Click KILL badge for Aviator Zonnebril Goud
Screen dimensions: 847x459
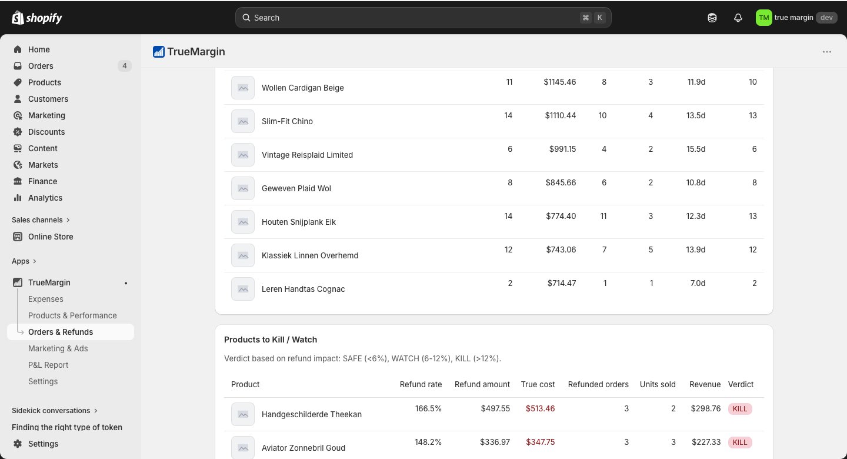tap(740, 442)
